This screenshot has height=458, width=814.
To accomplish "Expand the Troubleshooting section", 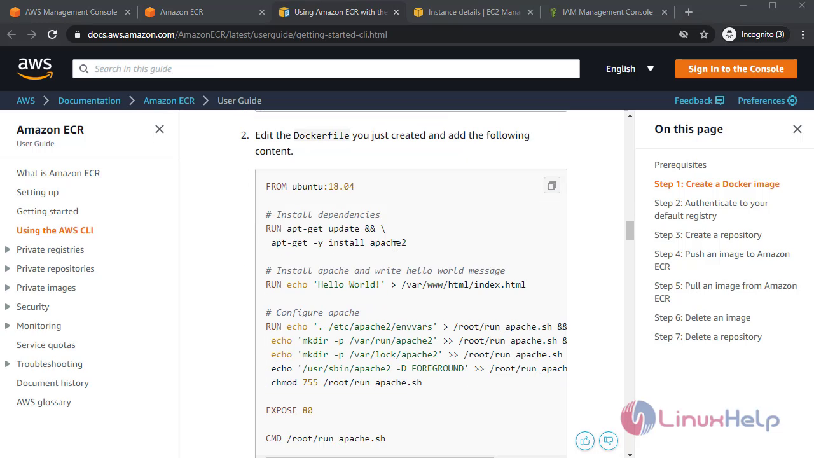I will point(8,364).
